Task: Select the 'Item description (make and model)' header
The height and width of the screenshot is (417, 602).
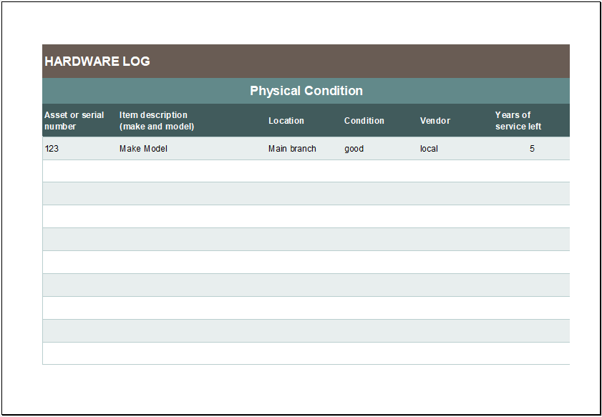Action: tap(157, 120)
